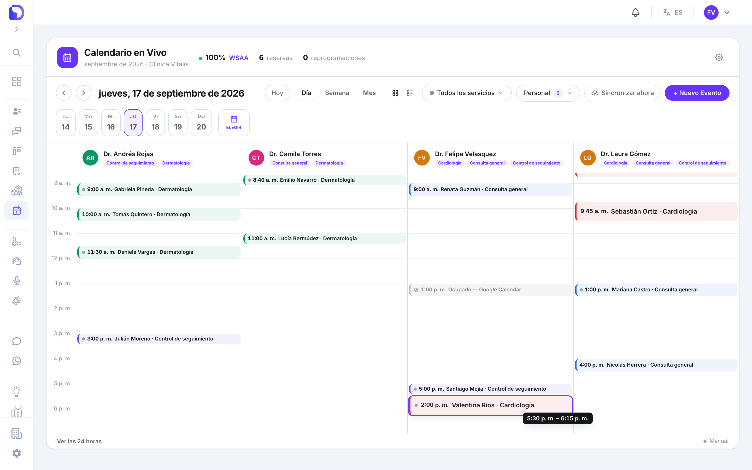Open the settings gear in the sidebar
This screenshot has height=470, width=752.
pyautogui.click(x=16, y=454)
